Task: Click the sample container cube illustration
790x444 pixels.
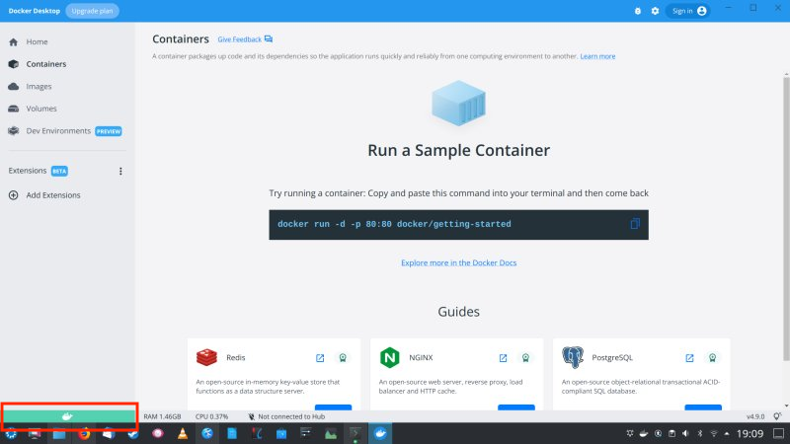Action: pos(458,104)
